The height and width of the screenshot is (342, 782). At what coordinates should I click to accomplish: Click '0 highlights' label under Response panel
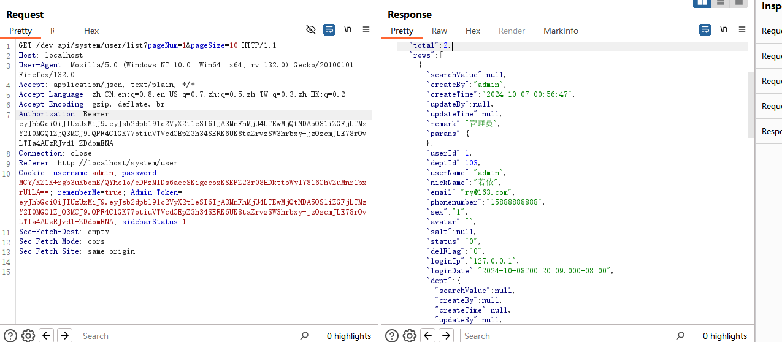coord(725,336)
